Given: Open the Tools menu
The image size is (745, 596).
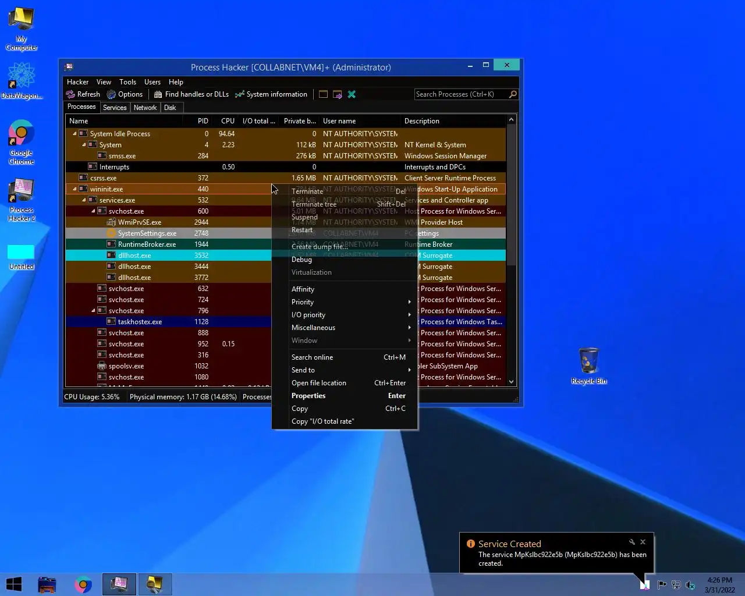Looking at the screenshot, I should 127,82.
